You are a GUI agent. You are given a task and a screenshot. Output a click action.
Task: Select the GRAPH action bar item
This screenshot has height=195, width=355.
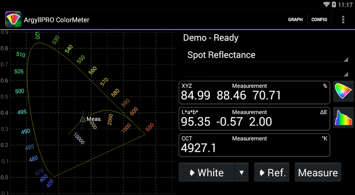(295, 20)
